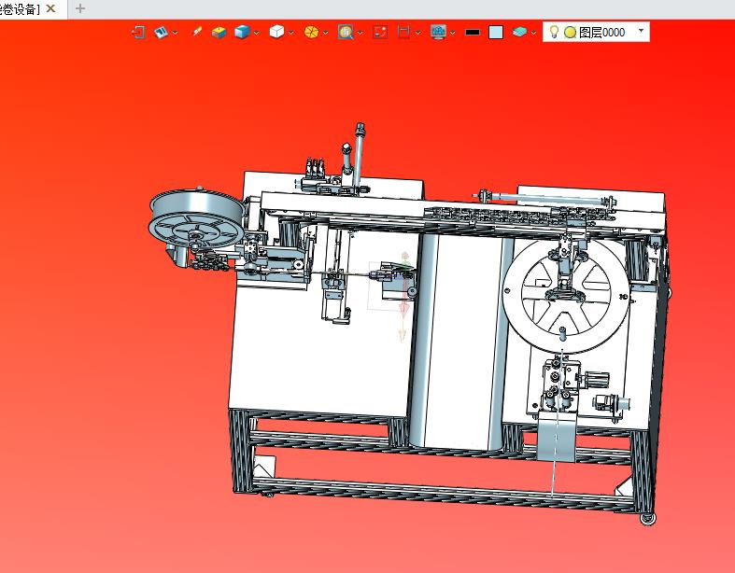The width and height of the screenshot is (735, 573).
Task: Click the white cube view icon
Action: click(x=276, y=32)
